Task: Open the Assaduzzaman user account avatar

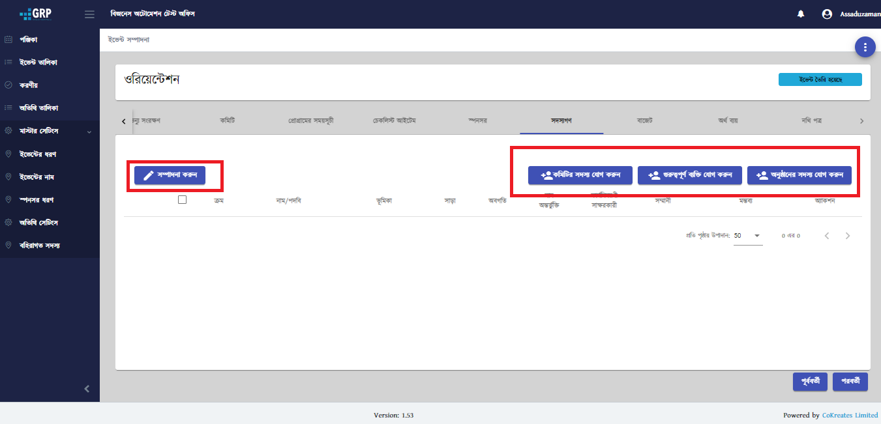Action: (827, 14)
